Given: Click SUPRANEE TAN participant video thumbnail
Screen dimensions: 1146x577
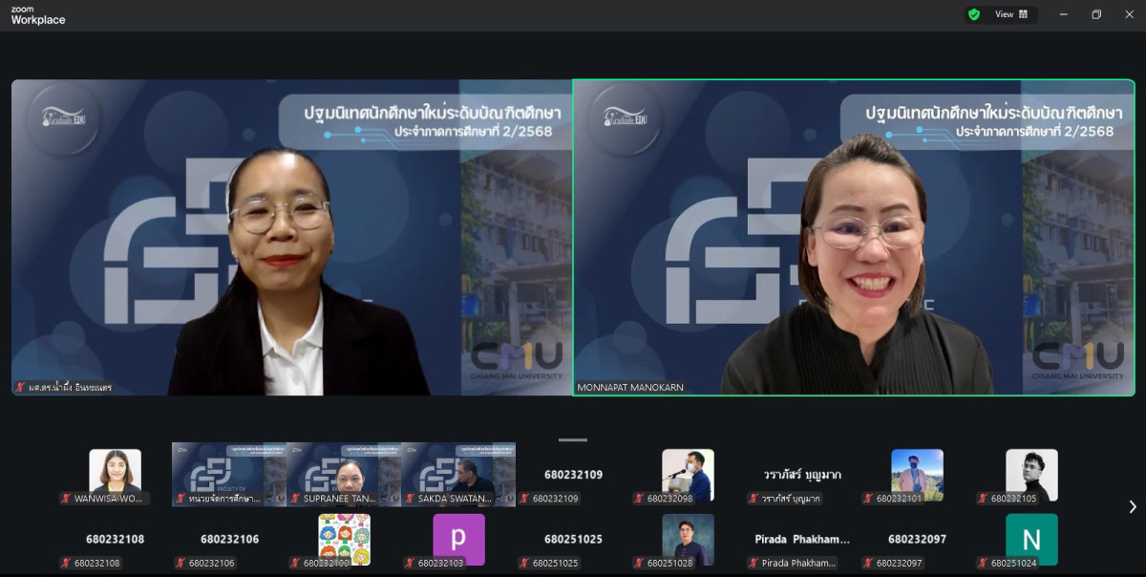Looking at the screenshot, I should pyautogui.click(x=344, y=473).
